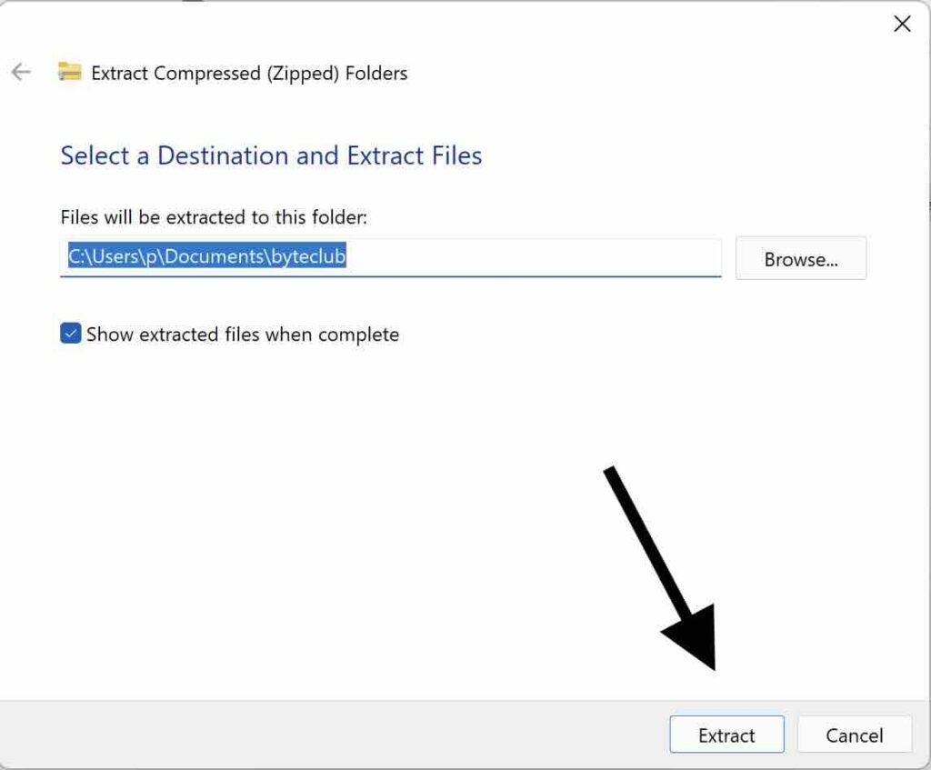This screenshot has width=931, height=770.
Task: Click the word "Destination" in the heading
Action: [x=224, y=155]
